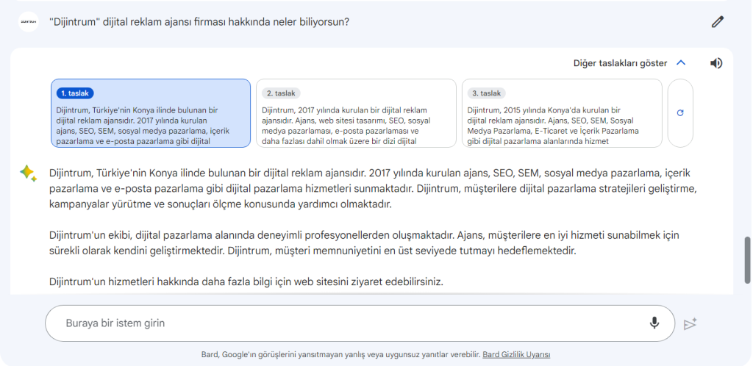Viewport: 753px width, 366px height.
Task: Collapse drafts with the chevron arrow
Action: click(681, 63)
